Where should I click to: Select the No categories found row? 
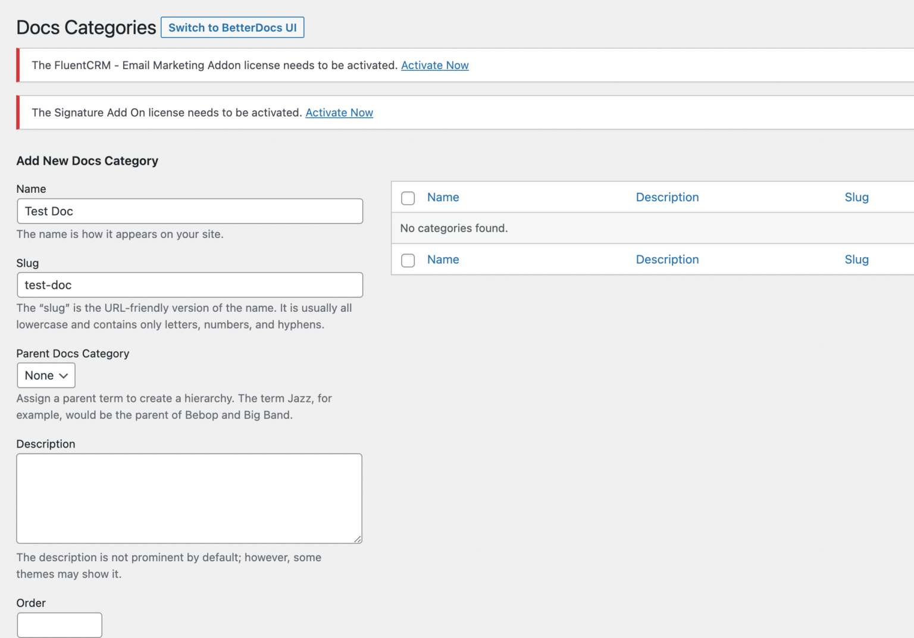tap(454, 229)
